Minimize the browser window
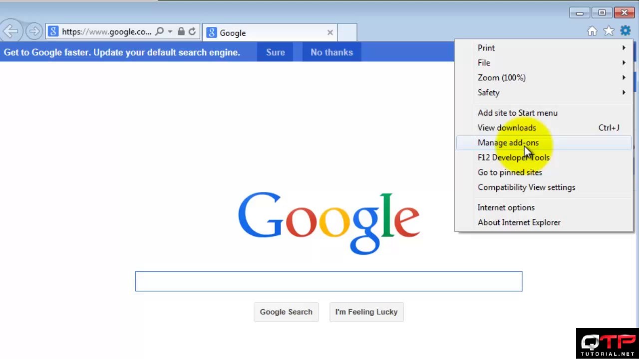 pos(580,13)
